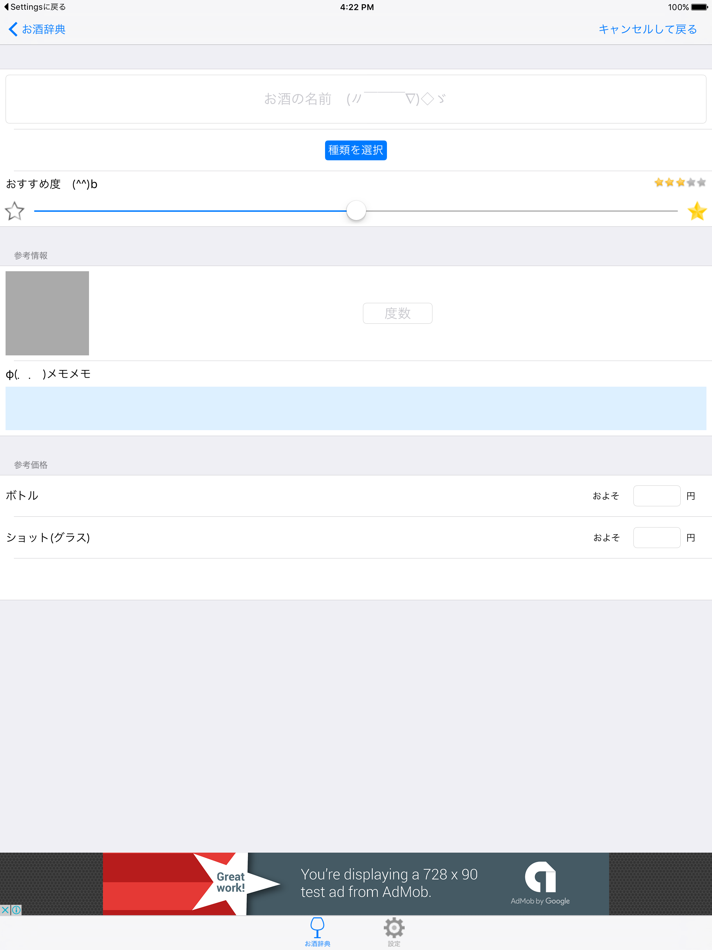This screenshot has height=950, width=712.
Task: Open the お酒辞典 tab with glass icon
Action: pyautogui.click(x=317, y=932)
